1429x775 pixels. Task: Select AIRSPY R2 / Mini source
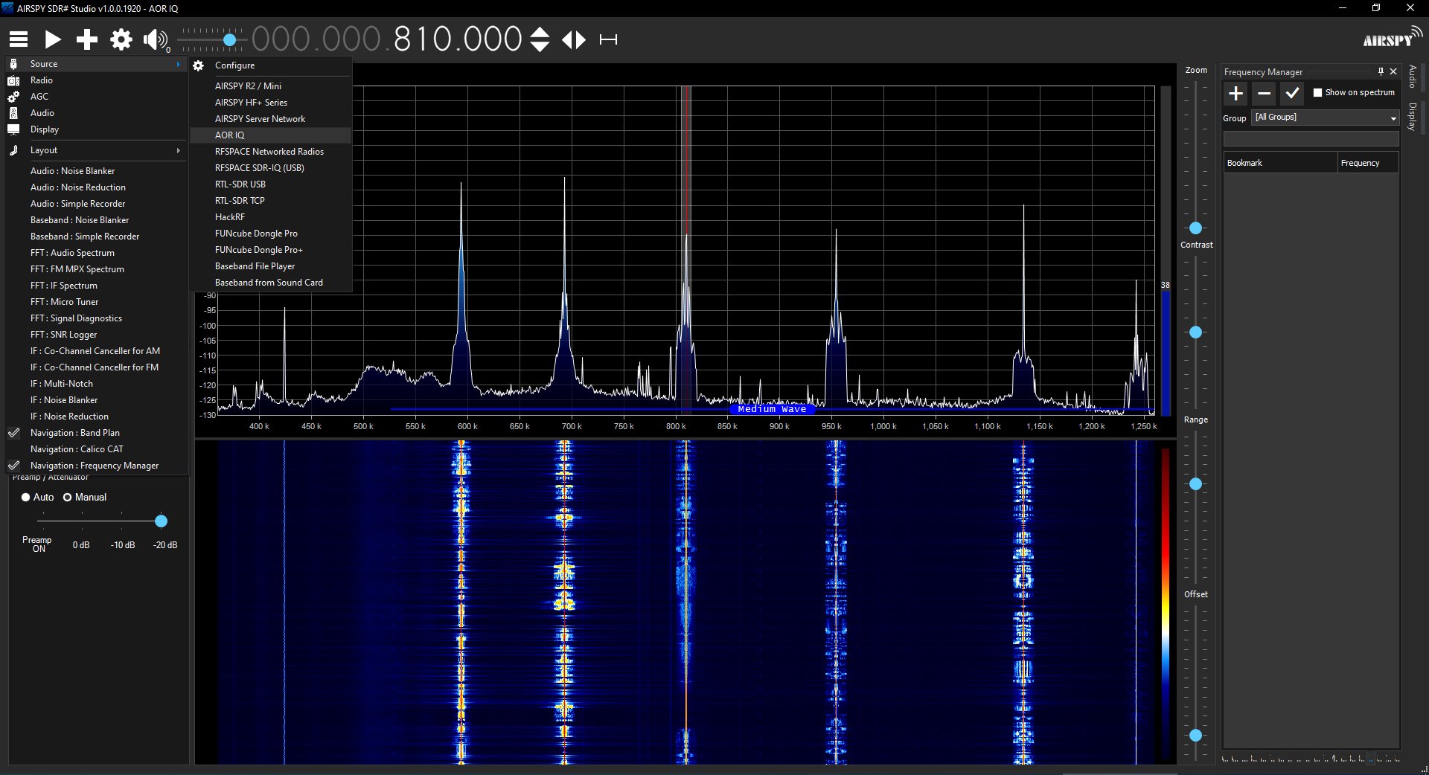[270, 86]
